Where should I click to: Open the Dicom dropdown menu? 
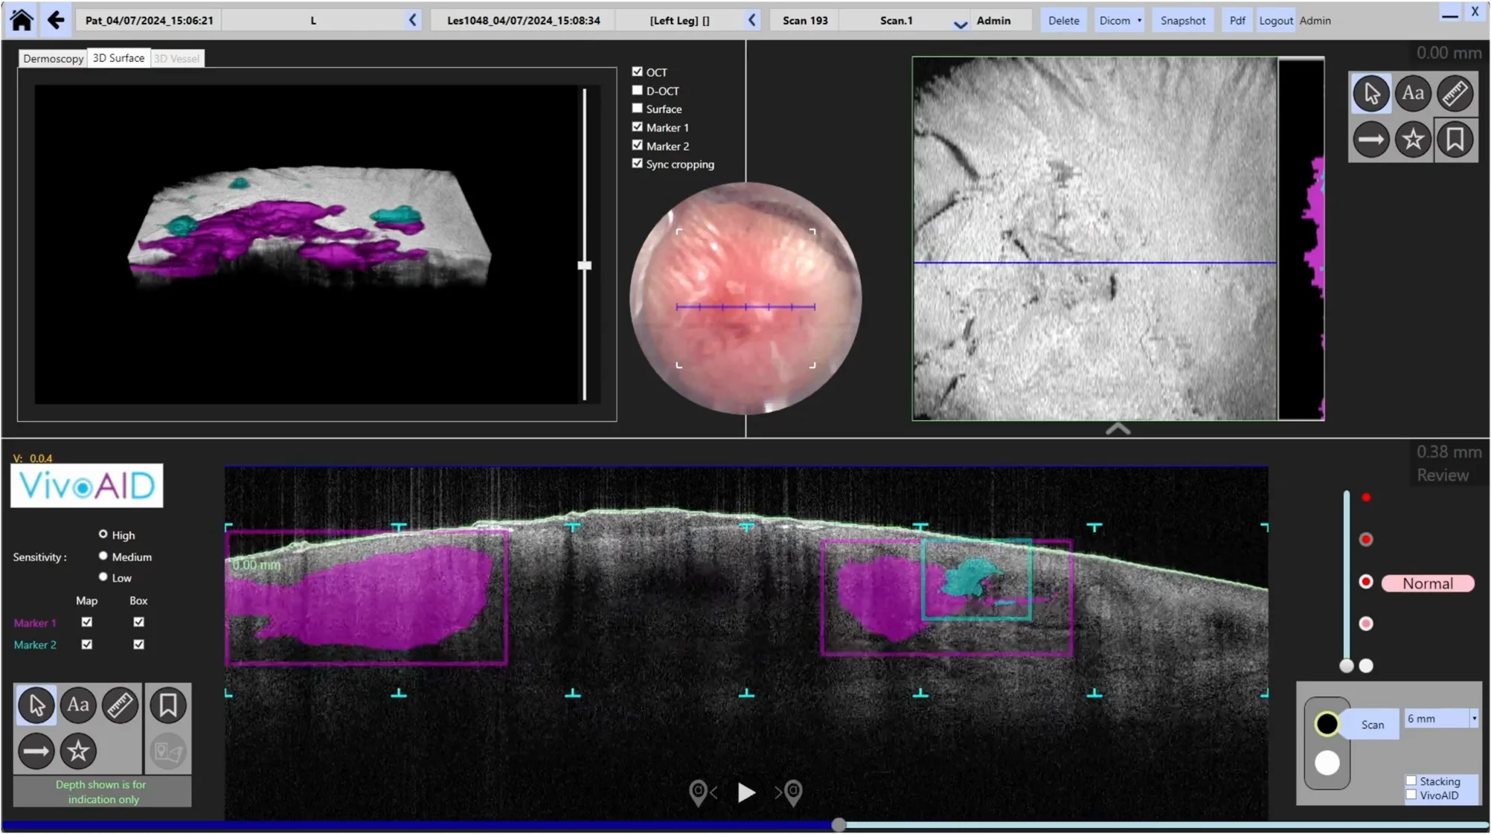[x=1120, y=20]
